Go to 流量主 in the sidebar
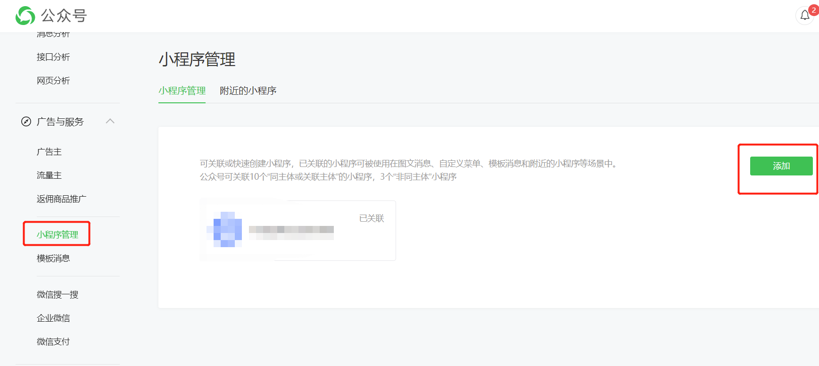819x366 pixels. pos(49,175)
